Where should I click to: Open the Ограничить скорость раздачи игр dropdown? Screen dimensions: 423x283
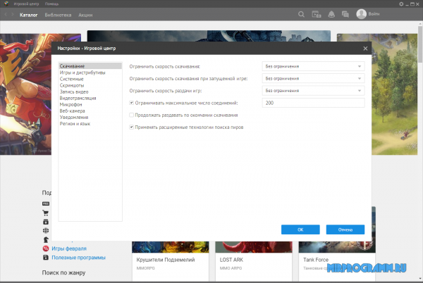click(313, 91)
